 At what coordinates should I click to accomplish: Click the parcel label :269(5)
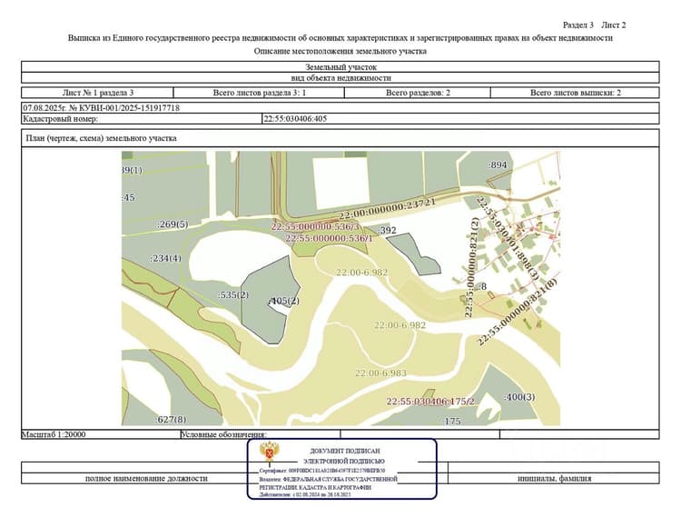173,224
